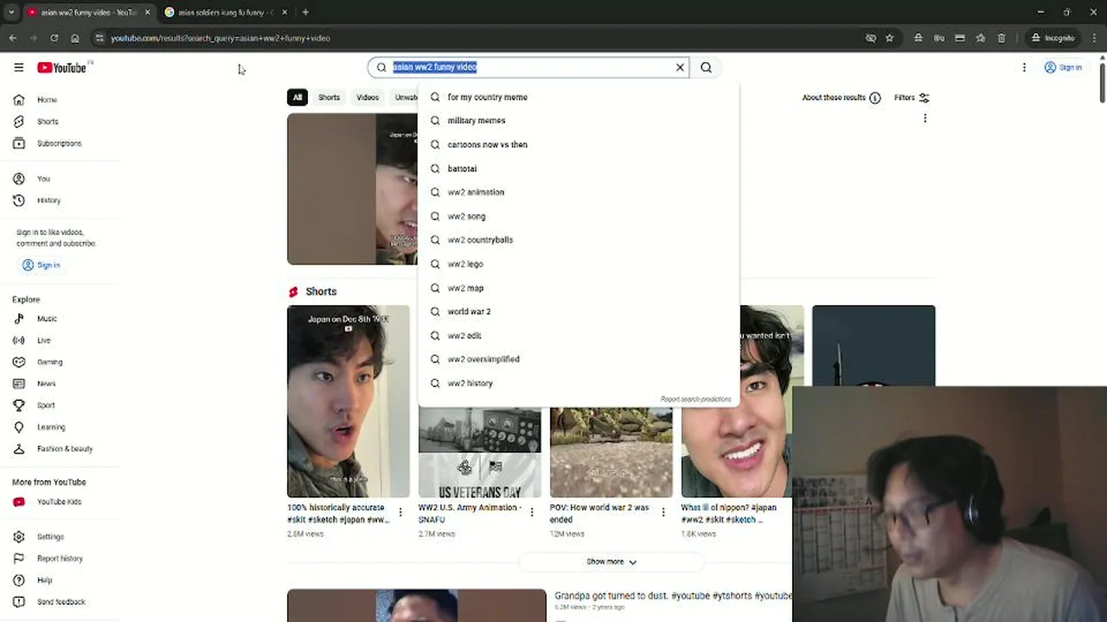This screenshot has height=622, width=1107.
Task: Open the Filters button
Action: coord(912,98)
